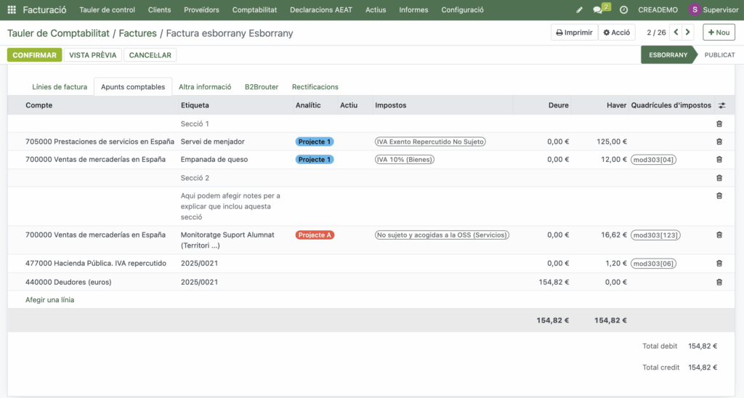Switch to the Línies de factura tab
The height and width of the screenshot is (398, 744).
pos(60,87)
